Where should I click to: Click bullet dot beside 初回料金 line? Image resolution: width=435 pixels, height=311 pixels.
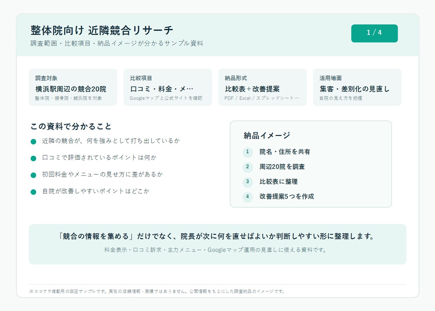pyautogui.click(x=34, y=175)
